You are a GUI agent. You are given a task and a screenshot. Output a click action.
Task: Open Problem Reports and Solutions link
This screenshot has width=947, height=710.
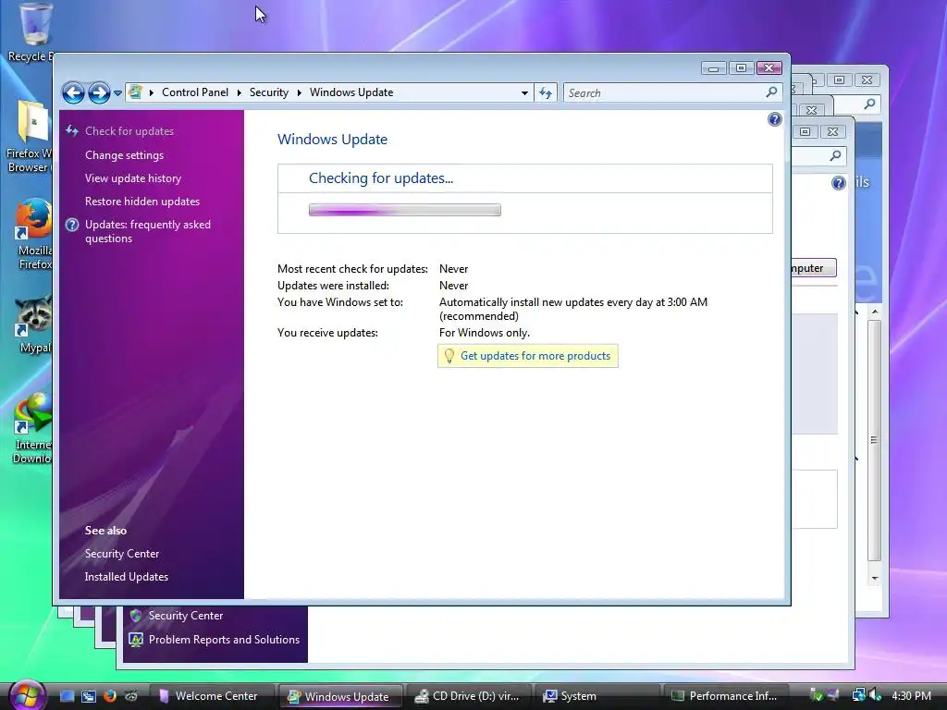click(x=224, y=640)
